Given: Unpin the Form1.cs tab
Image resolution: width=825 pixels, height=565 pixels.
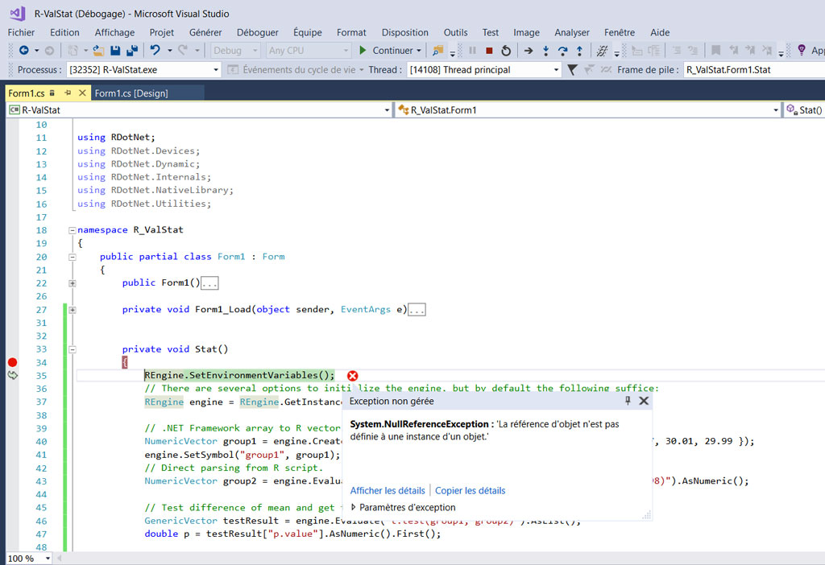Looking at the screenshot, I should point(69,93).
